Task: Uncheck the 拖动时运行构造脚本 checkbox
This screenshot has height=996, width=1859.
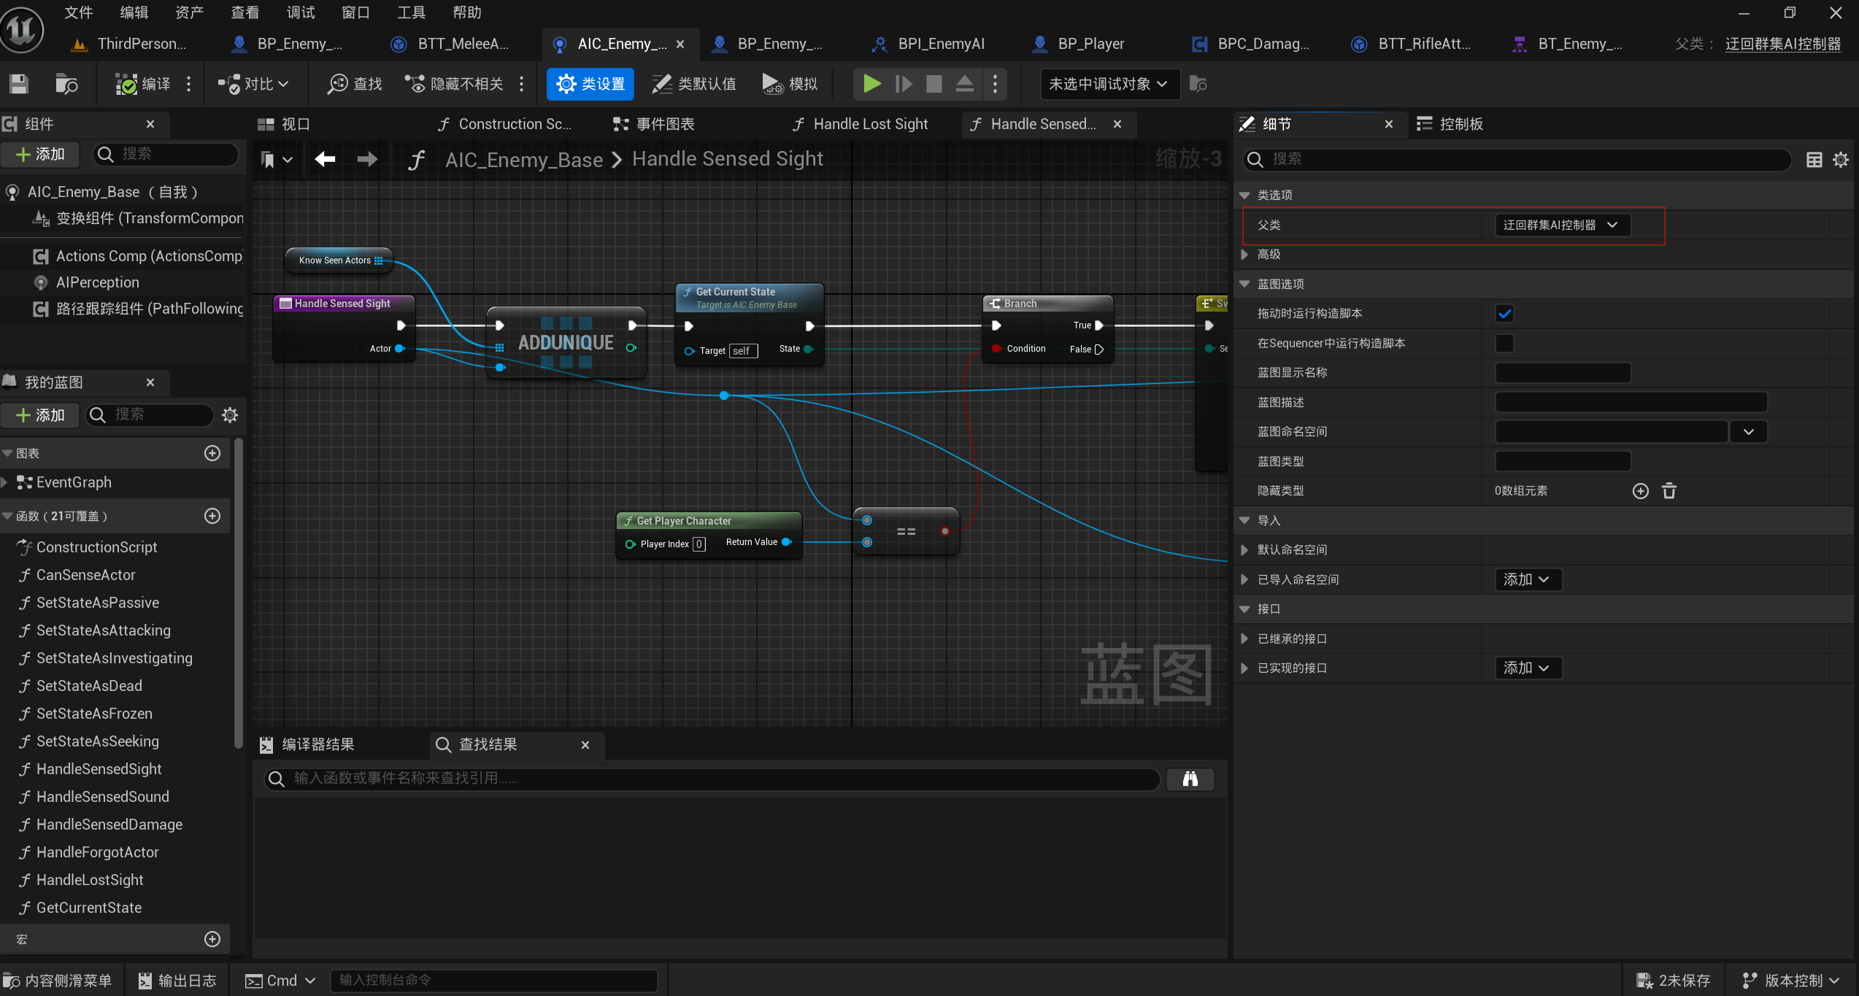Action: [1504, 314]
